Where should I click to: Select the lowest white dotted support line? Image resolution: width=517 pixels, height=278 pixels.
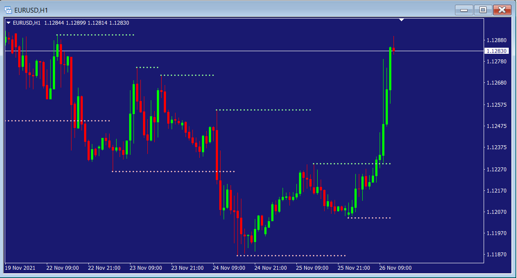coord(291,255)
